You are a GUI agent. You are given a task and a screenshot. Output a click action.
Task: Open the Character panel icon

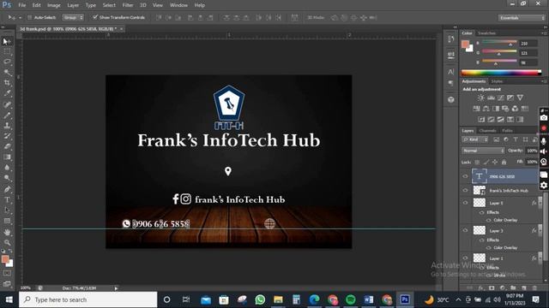point(451,72)
